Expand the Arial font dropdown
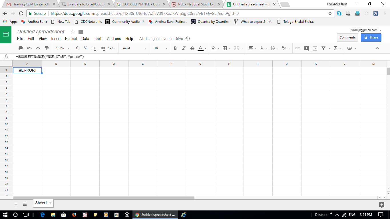The image size is (390, 219). [134, 48]
